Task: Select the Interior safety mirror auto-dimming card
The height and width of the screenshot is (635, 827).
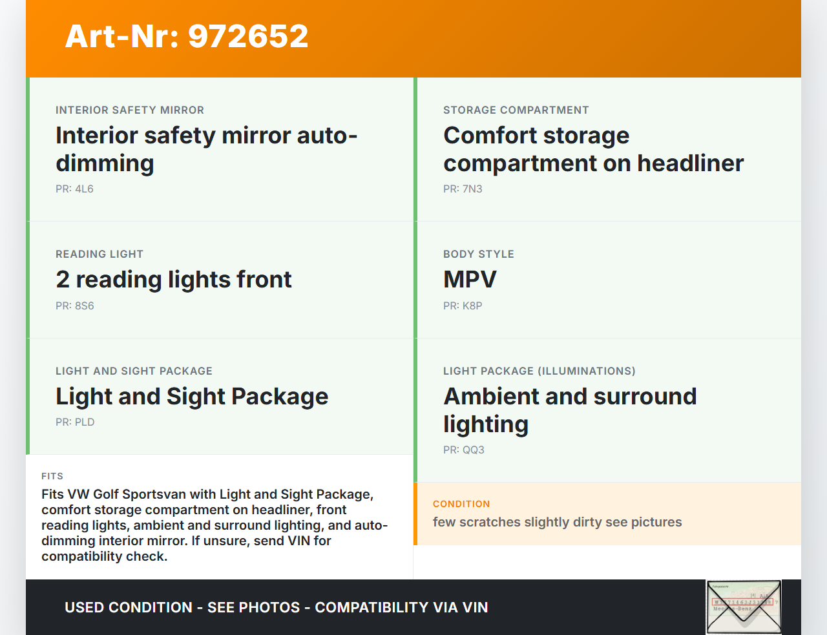Action: (220, 149)
